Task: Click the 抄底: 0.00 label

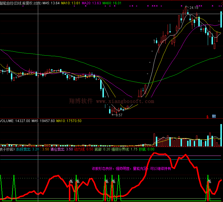Action: point(147,149)
